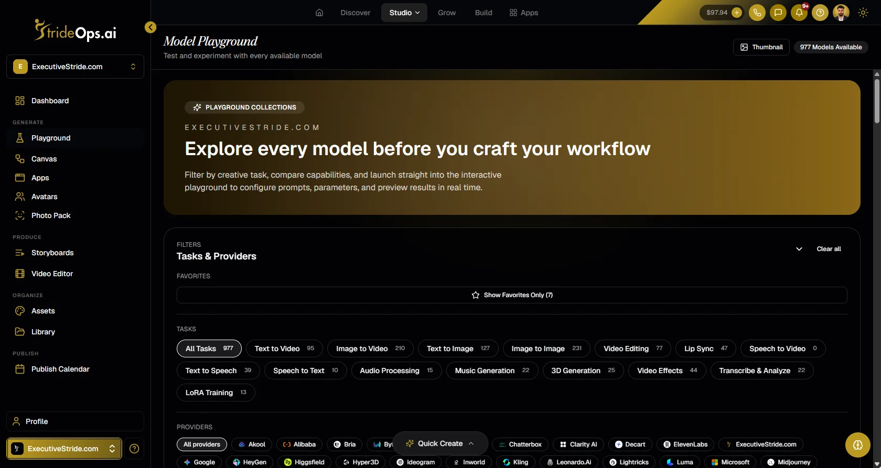Filter by Image to Video task
This screenshot has height=468, width=881.
coord(370,349)
